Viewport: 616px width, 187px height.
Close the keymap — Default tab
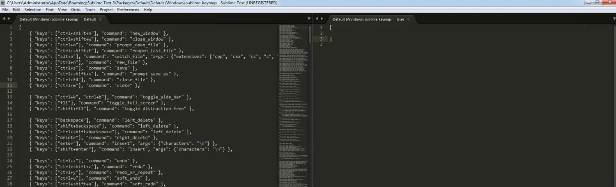(100, 19)
